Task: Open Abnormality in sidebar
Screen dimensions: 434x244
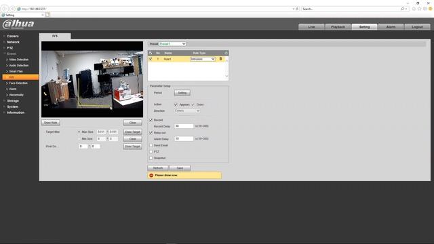Action: point(16,95)
